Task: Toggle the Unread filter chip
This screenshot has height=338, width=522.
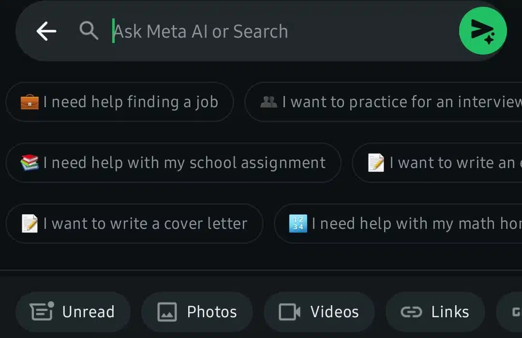Action: pos(73,312)
